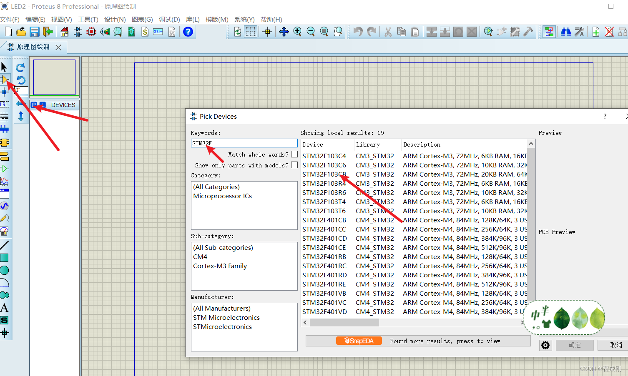Close the 原理图绘制 tab
Screen dimensions: 628x376
58,47
